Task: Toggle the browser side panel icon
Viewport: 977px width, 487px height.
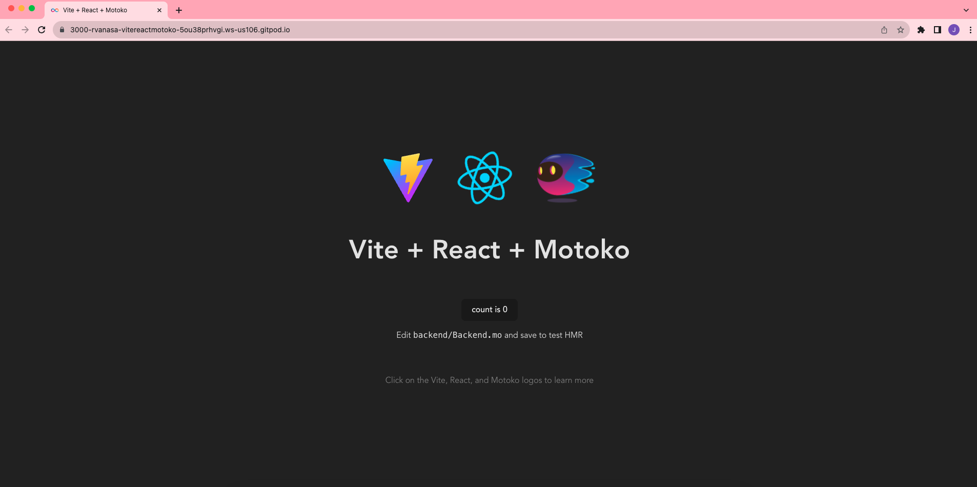Action: pos(938,30)
